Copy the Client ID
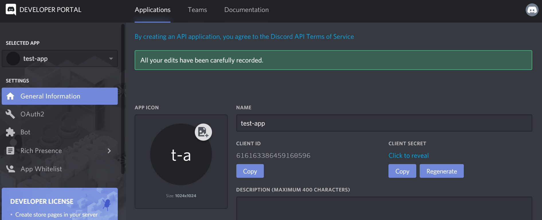This screenshot has height=220, width=542. click(x=250, y=171)
